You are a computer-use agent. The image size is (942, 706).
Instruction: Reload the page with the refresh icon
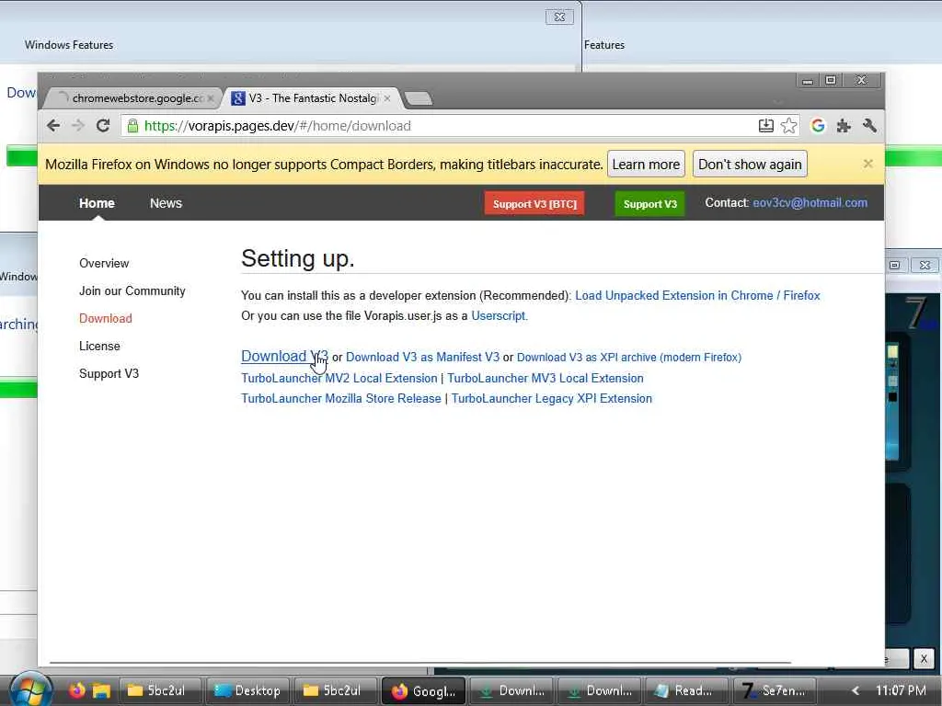coord(103,125)
